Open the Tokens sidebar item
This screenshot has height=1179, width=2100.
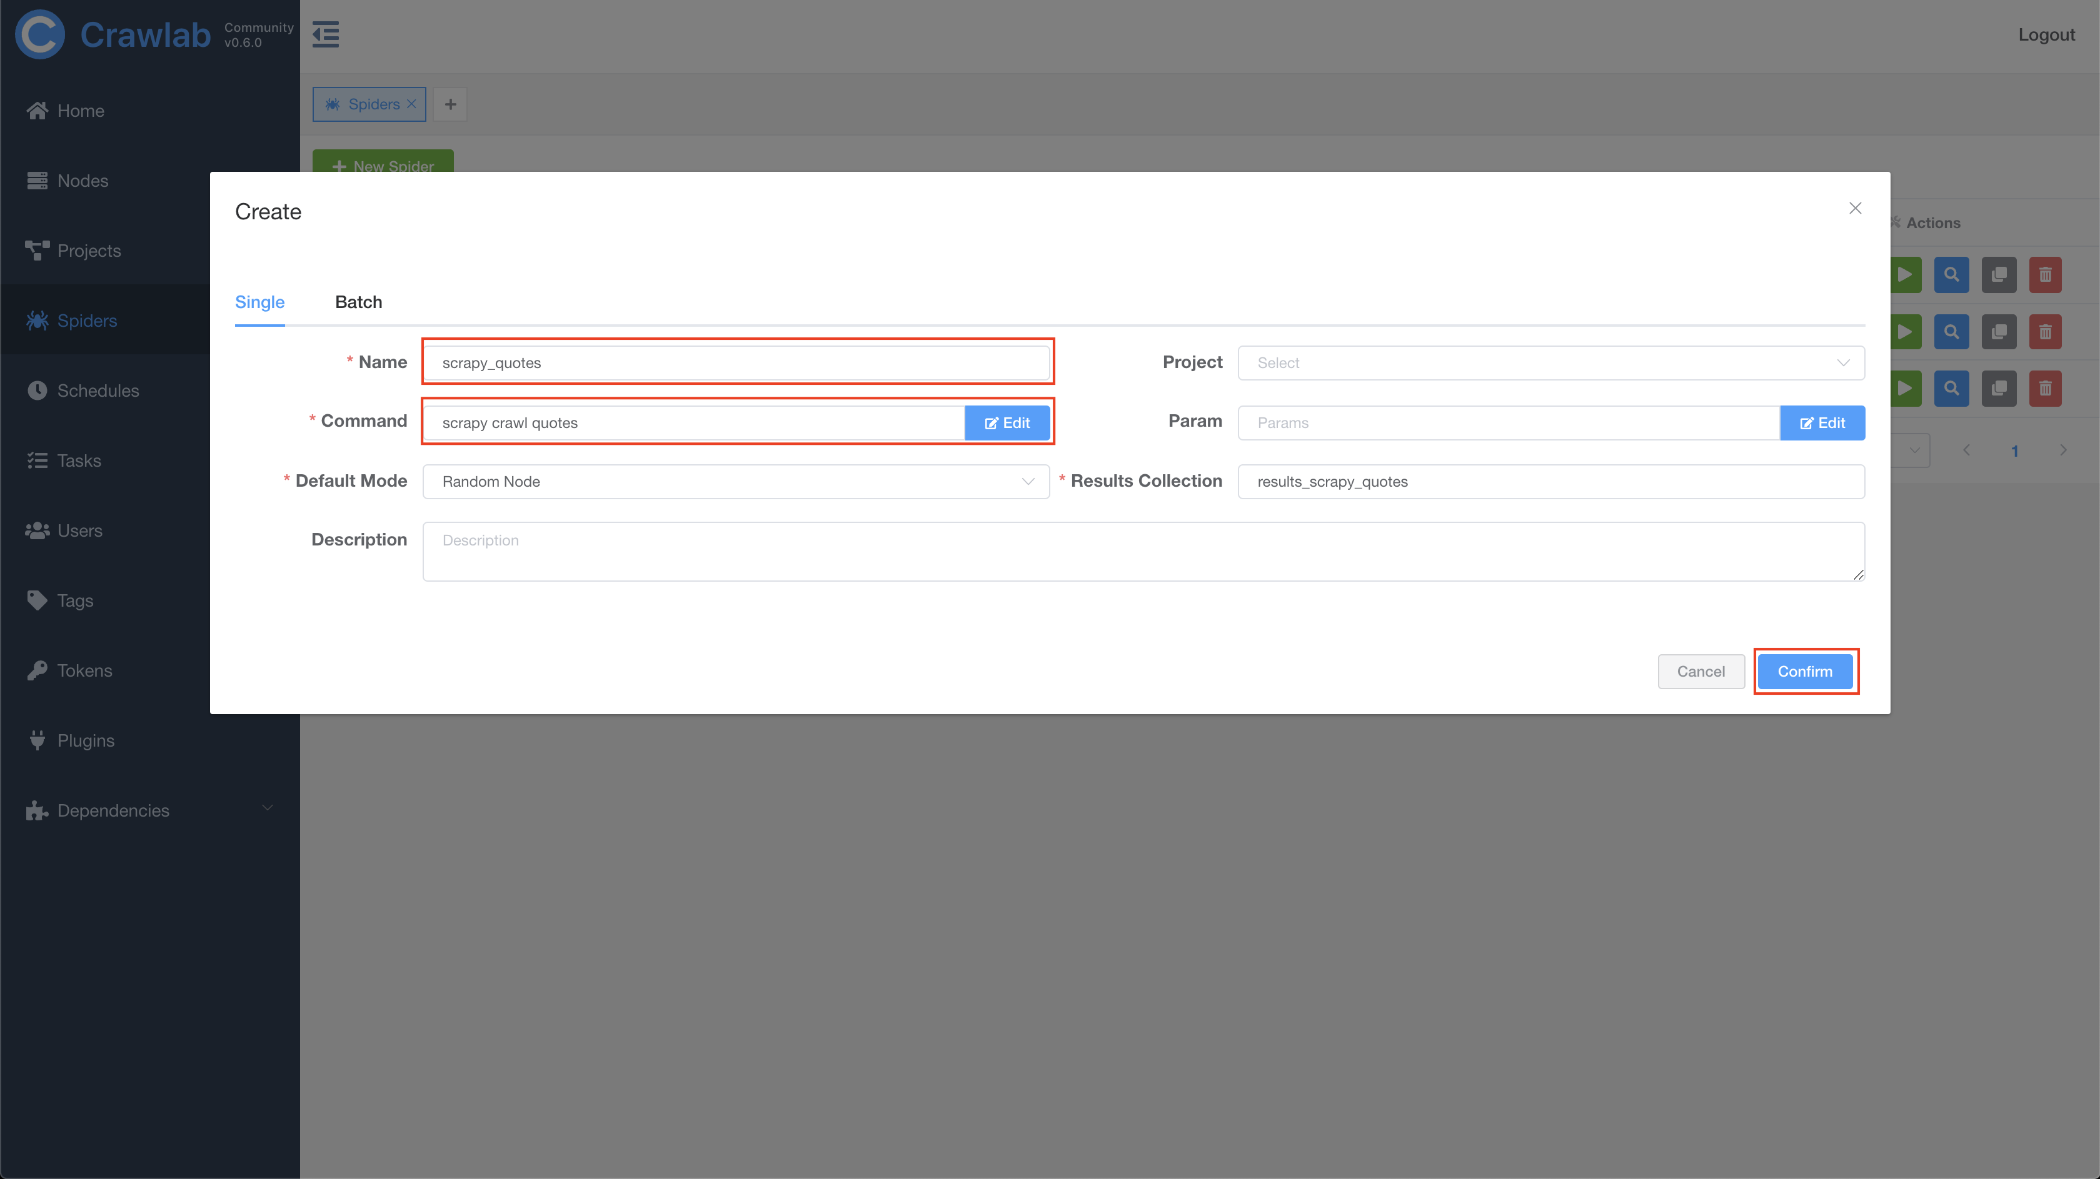pos(150,672)
